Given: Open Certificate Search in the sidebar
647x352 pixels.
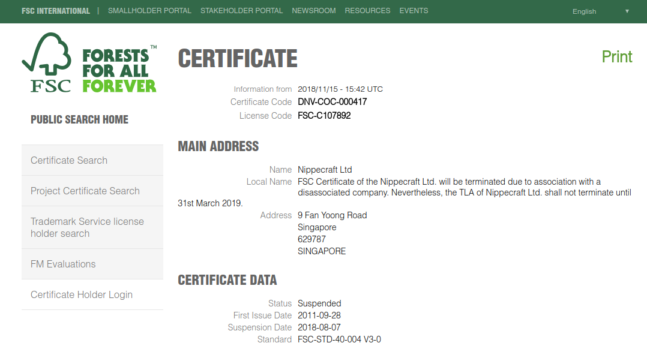Looking at the screenshot, I should [x=69, y=160].
